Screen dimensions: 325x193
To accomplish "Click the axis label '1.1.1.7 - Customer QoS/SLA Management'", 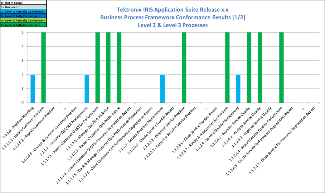I will pyautogui.click(x=64, y=131).
